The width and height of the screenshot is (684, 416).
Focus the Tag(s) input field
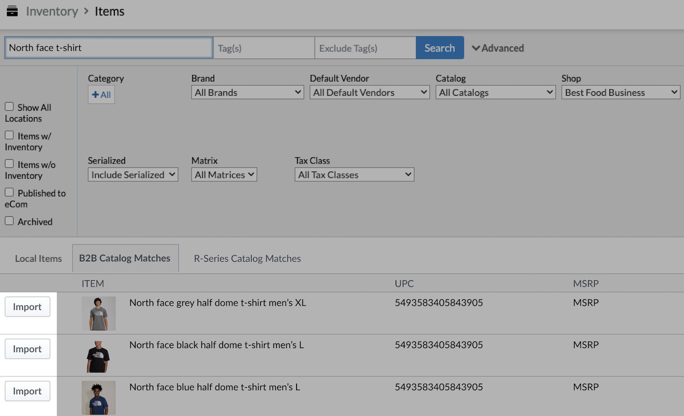(264, 48)
